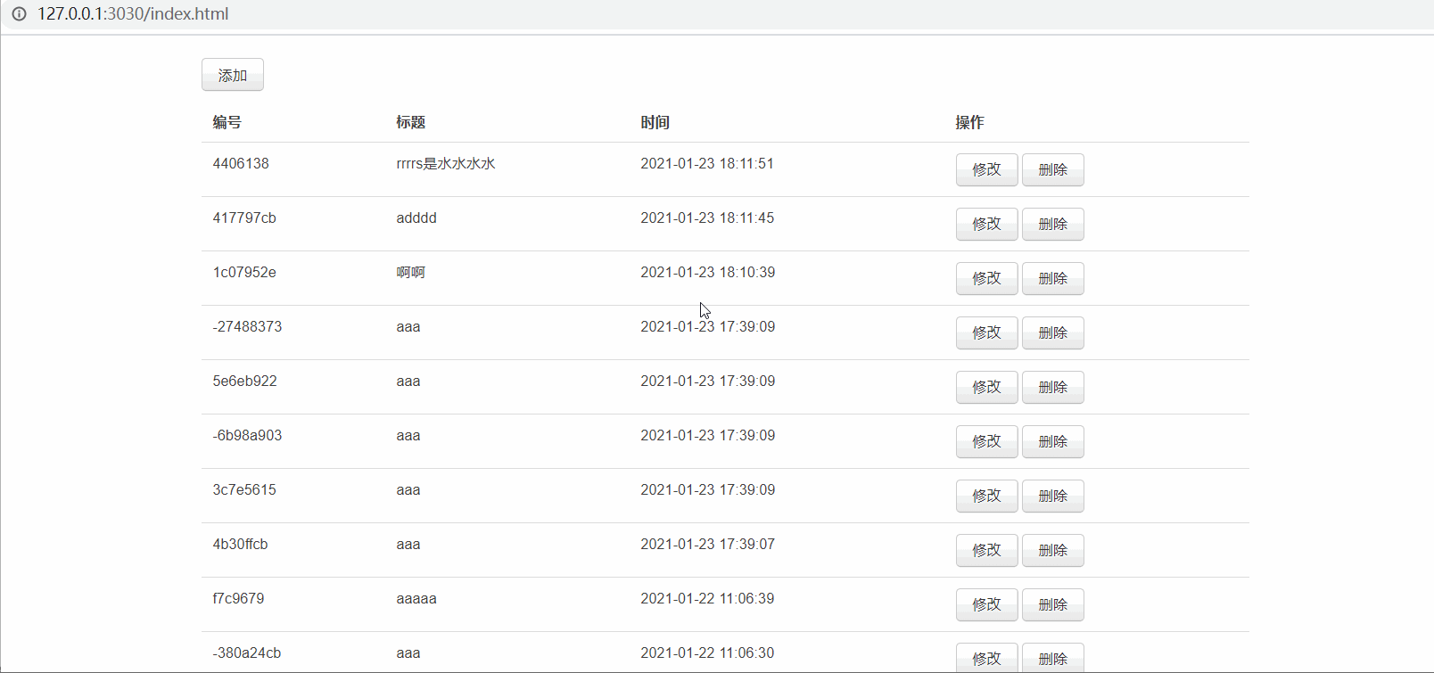This screenshot has width=1434, height=673.
Task: Delete row 417797cb with 删除
Action: click(x=1053, y=224)
